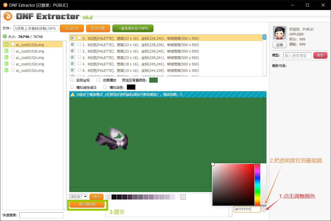Click the 关闭文件 button

pyautogui.click(x=72, y=28)
